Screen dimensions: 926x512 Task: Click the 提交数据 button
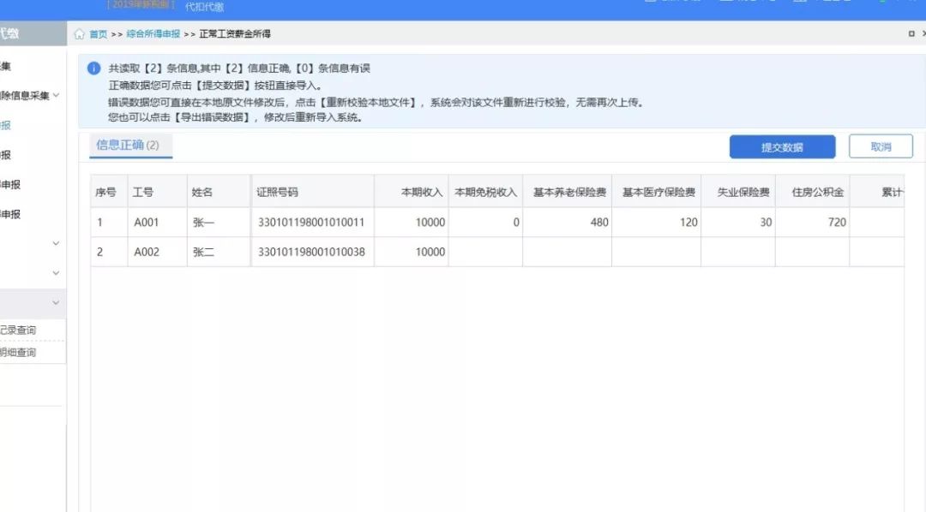(x=782, y=146)
